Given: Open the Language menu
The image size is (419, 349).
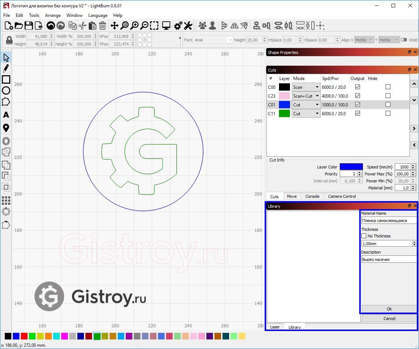Looking at the screenshot, I should (x=98, y=15).
